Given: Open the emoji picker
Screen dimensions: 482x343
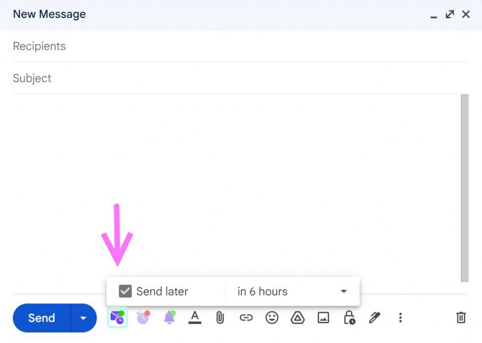Looking at the screenshot, I should point(272,318).
